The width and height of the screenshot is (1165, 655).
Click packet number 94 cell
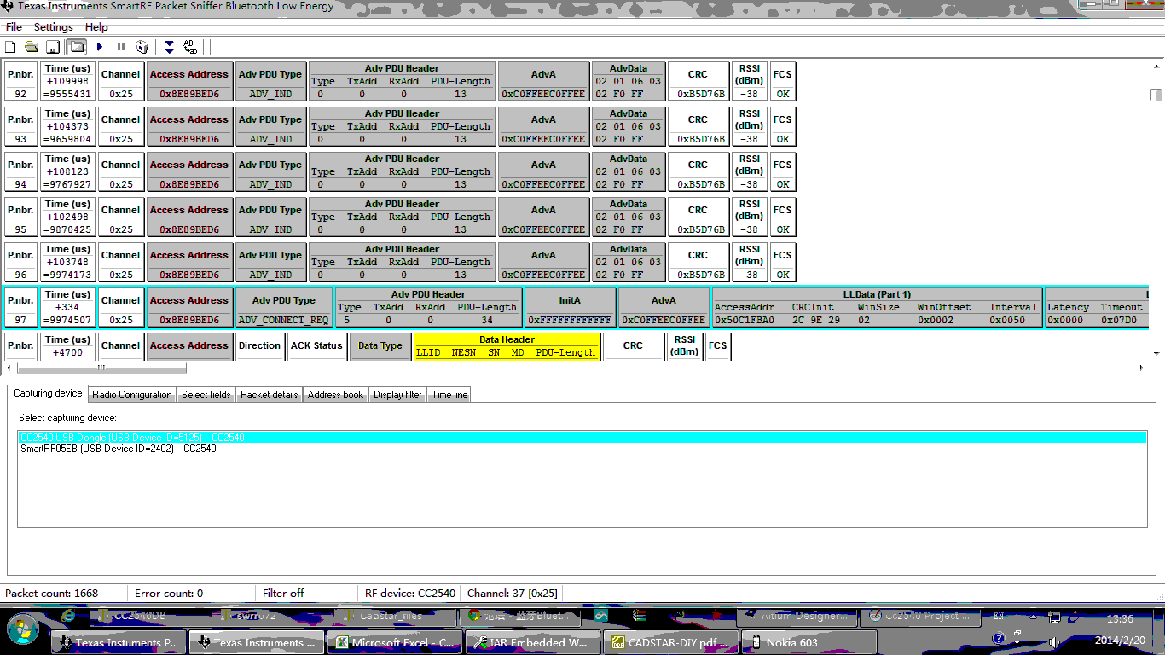21,172
